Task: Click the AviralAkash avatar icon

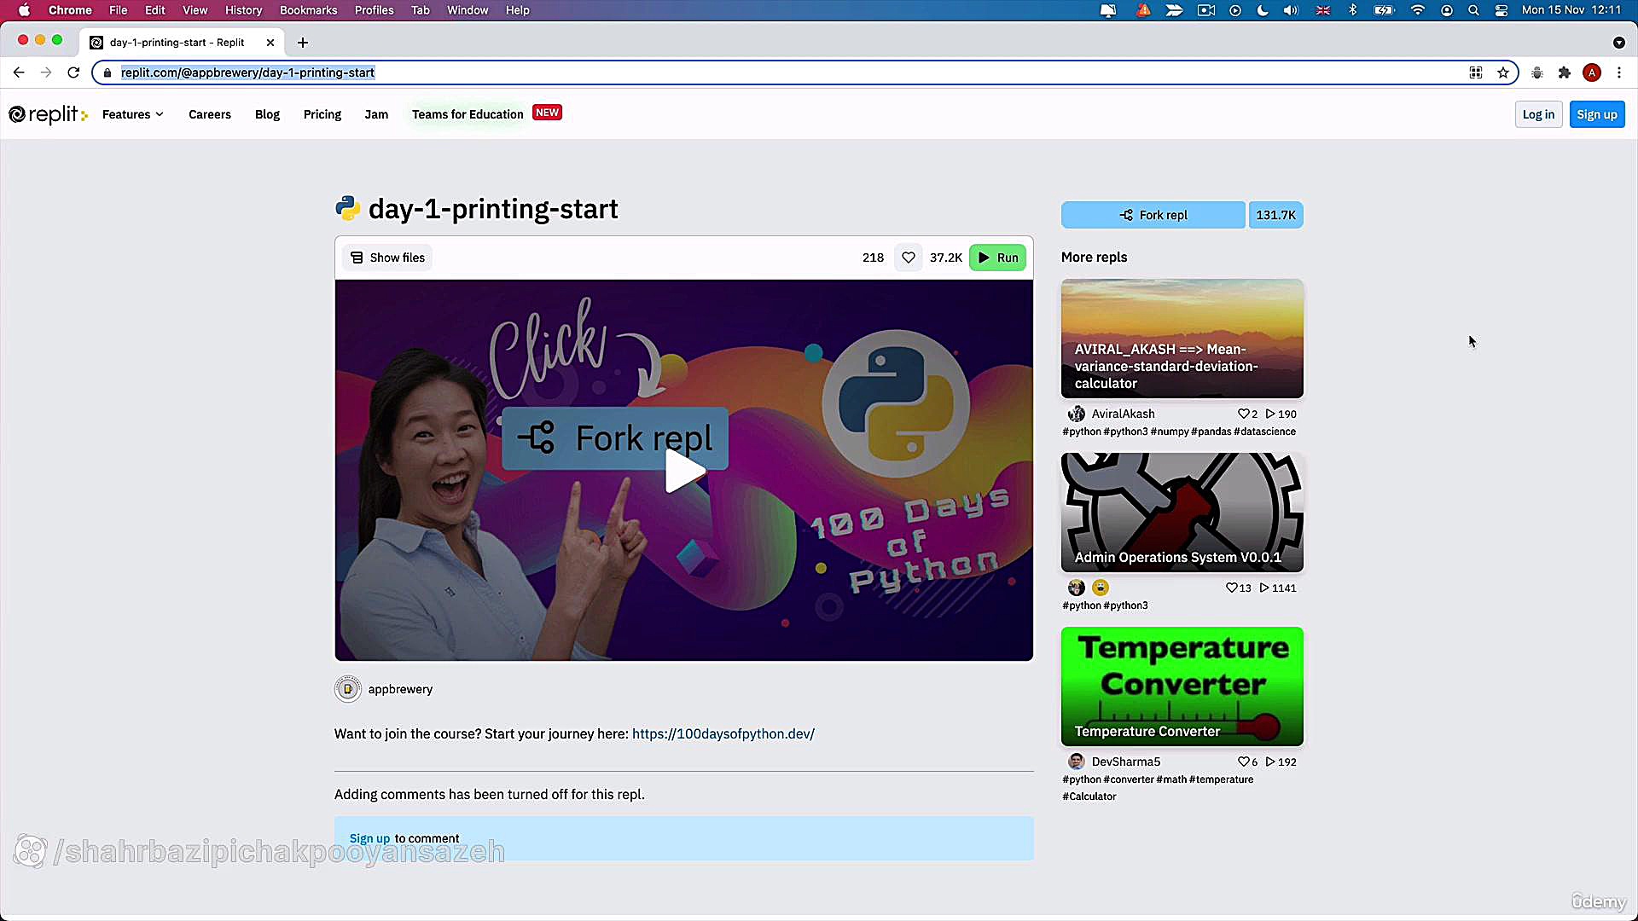Action: [1077, 414]
